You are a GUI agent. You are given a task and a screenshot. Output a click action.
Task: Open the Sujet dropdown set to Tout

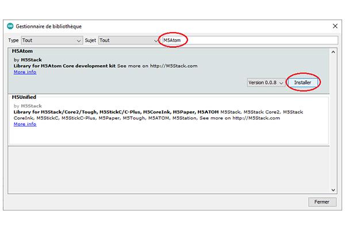coord(129,40)
